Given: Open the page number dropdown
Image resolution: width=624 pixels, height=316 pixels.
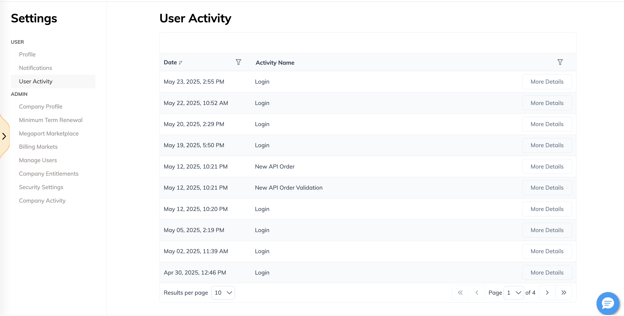Looking at the screenshot, I should tap(514, 293).
